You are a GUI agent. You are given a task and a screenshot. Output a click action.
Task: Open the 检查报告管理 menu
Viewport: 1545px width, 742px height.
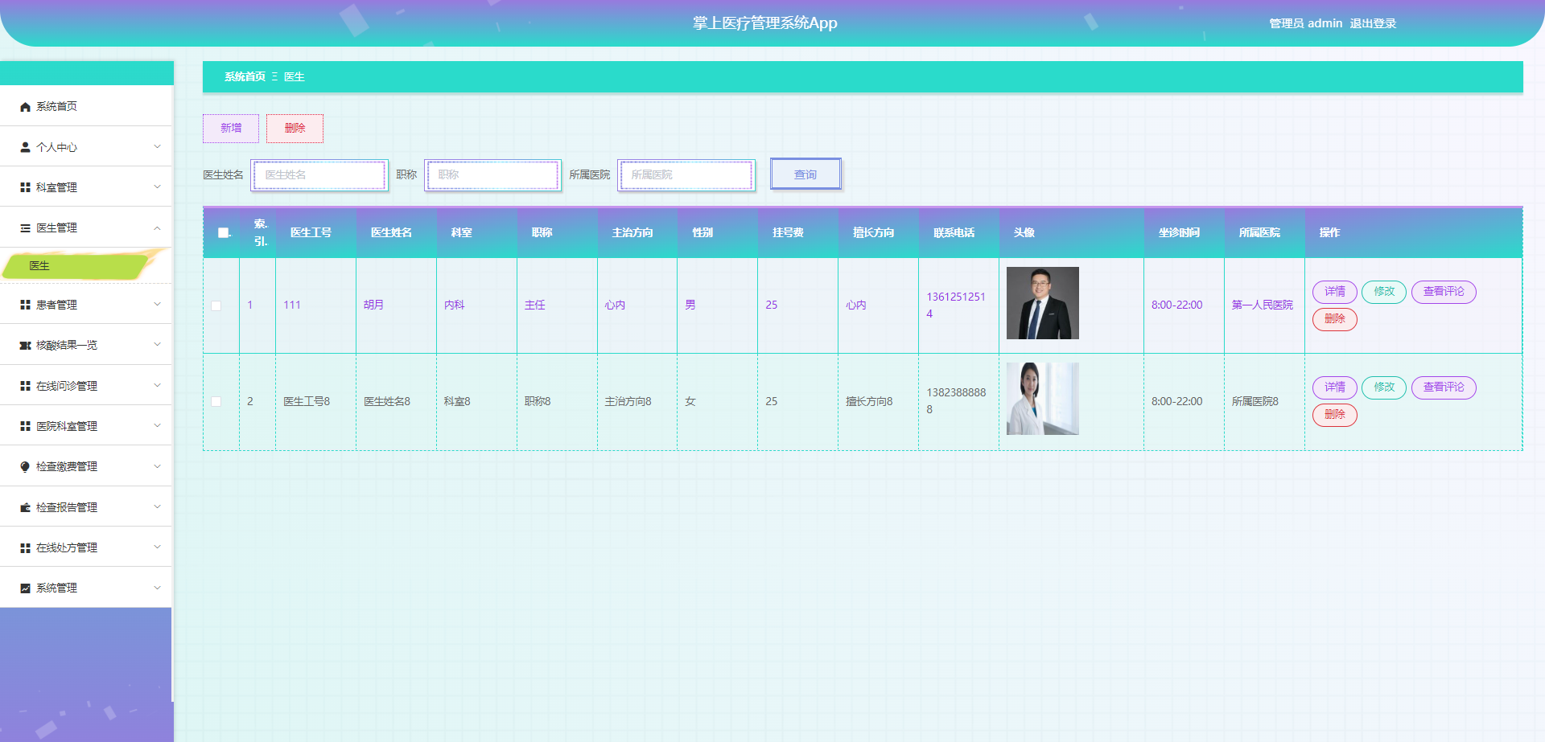click(x=86, y=507)
